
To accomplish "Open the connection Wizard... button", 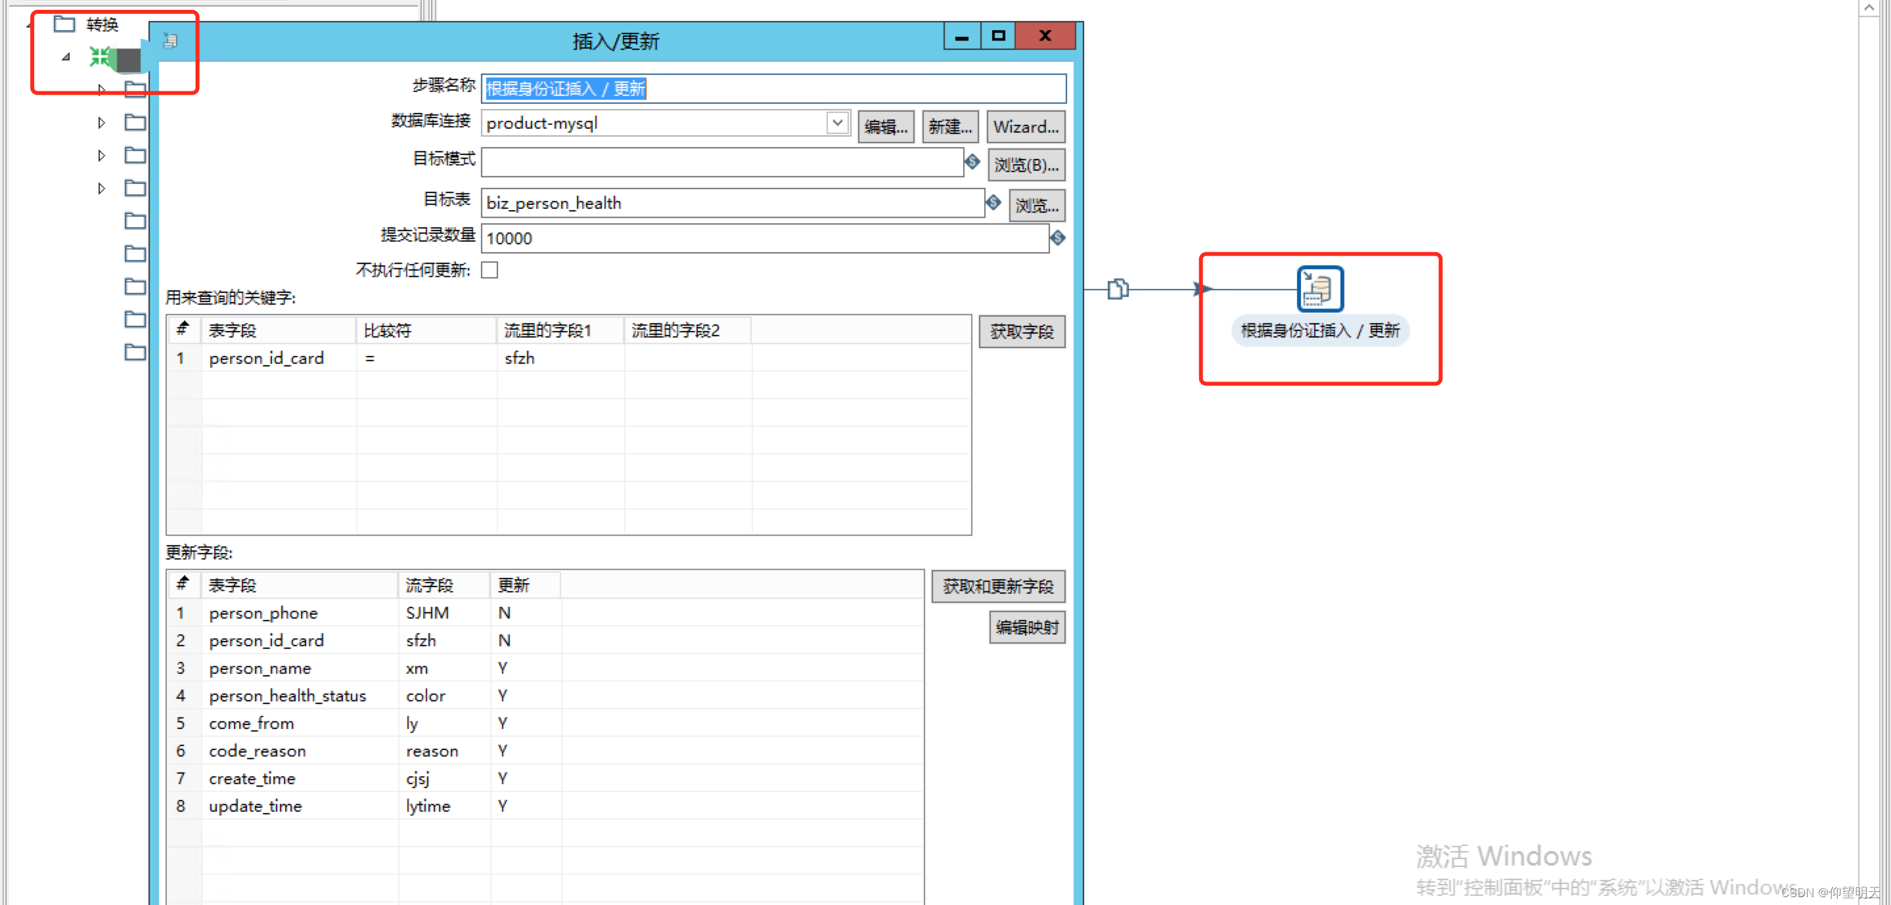I will (1026, 127).
